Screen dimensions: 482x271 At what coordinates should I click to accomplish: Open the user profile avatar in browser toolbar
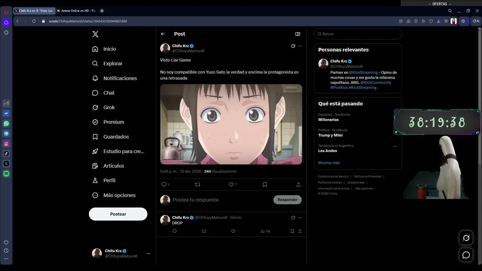454,21
